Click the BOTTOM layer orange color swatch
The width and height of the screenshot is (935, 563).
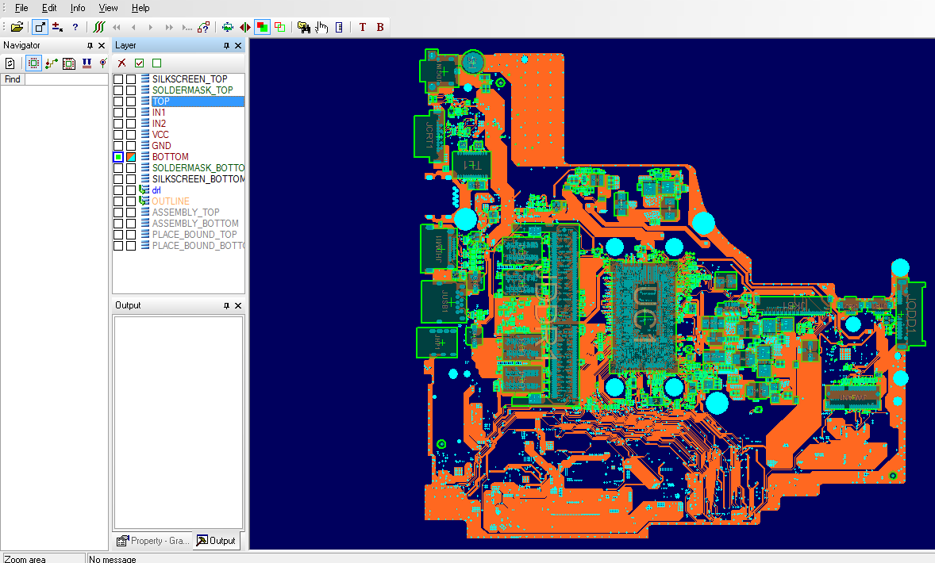(x=131, y=157)
